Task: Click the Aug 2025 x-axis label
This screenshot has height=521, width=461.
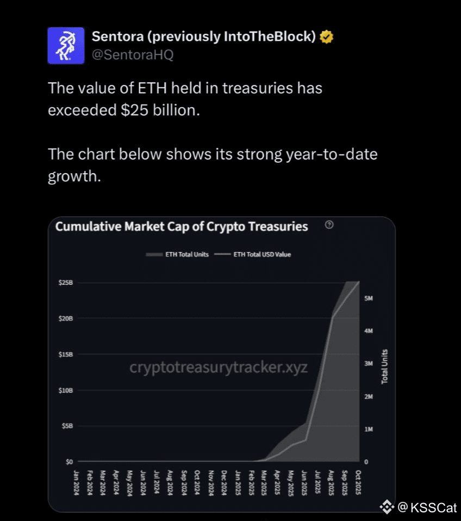Action: point(331,481)
